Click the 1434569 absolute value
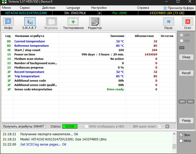 (151, 54)
